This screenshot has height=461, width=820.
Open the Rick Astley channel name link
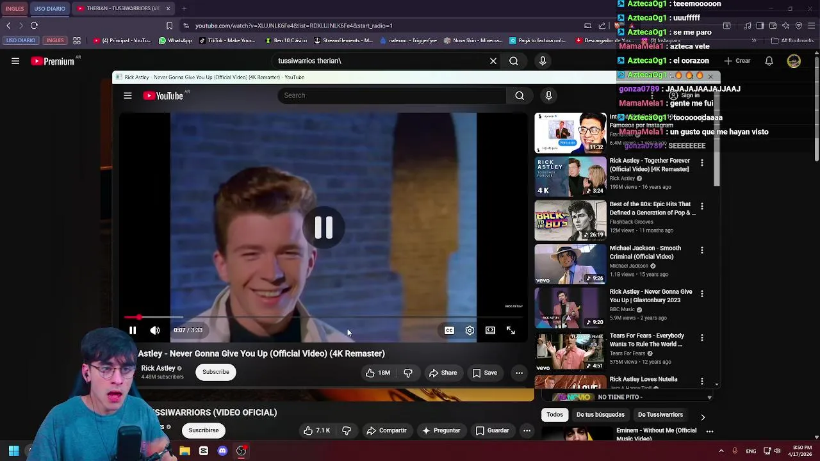pos(158,368)
